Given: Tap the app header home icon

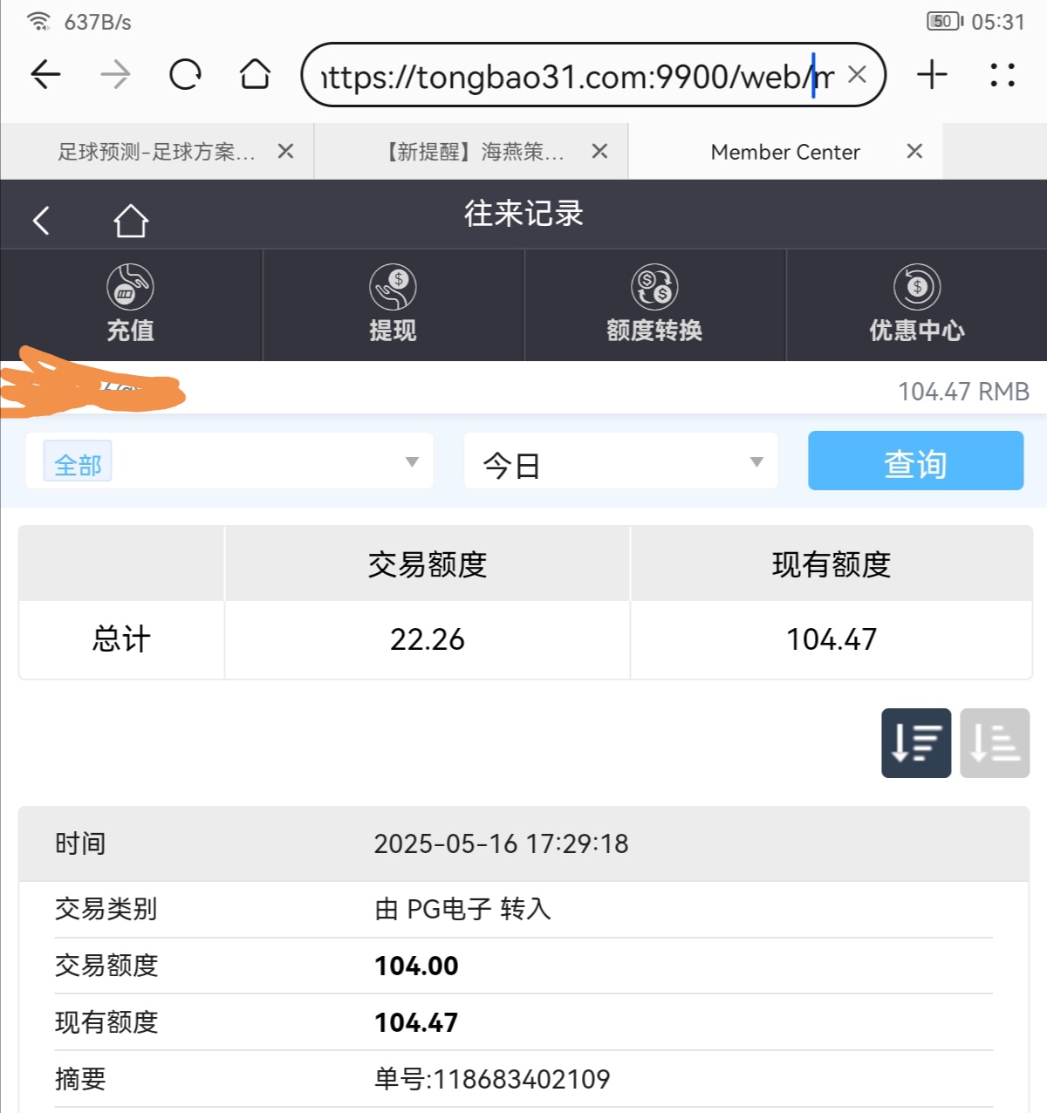Looking at the screenshot, I should pos(131,221).
